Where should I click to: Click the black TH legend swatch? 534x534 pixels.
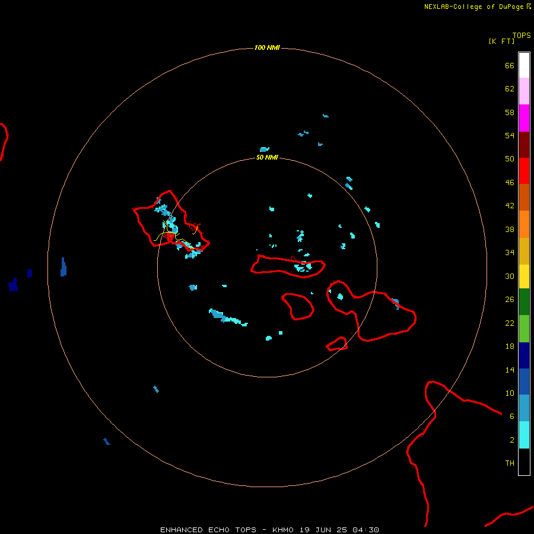point(524,462)
